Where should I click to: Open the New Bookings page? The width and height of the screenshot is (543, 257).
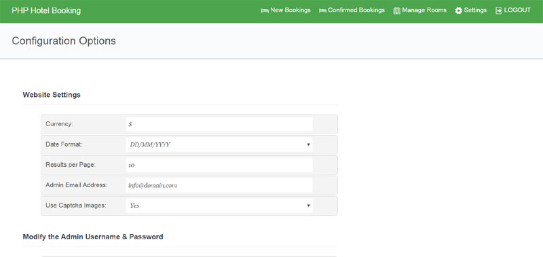click(x=291, y=10)
